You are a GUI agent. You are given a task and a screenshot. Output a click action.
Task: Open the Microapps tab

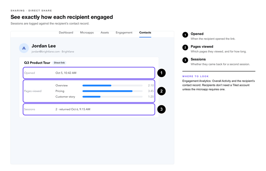87,33
